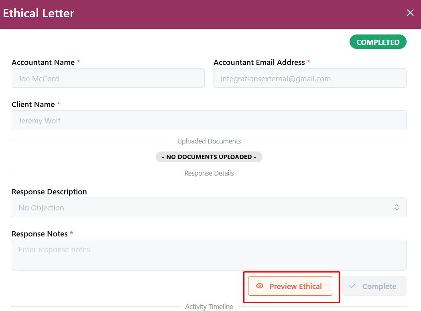Click the Response Description field label

pyautogui.click(x=49, y=192)
